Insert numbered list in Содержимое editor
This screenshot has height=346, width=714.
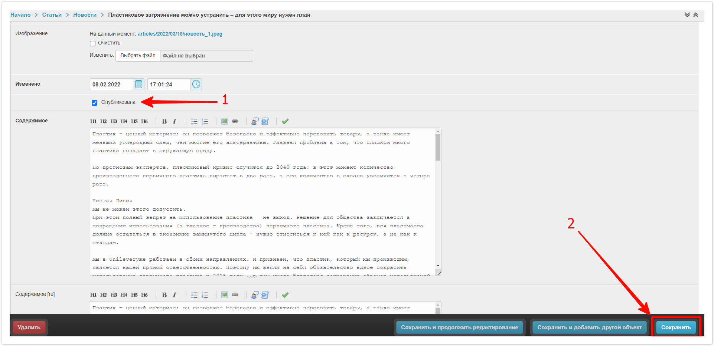tap(205, 121)
